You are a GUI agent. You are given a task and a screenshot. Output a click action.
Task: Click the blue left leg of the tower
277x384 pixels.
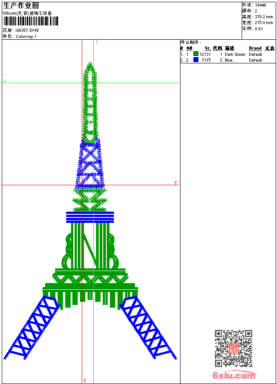click(x=31, y=330)
